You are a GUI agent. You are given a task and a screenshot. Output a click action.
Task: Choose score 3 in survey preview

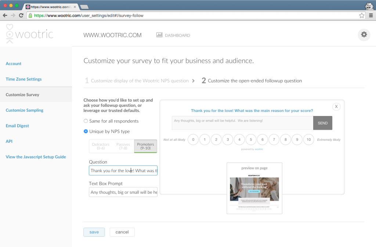[228, 140]
